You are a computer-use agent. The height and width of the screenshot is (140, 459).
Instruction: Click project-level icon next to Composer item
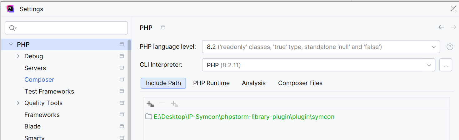(122, 80)
